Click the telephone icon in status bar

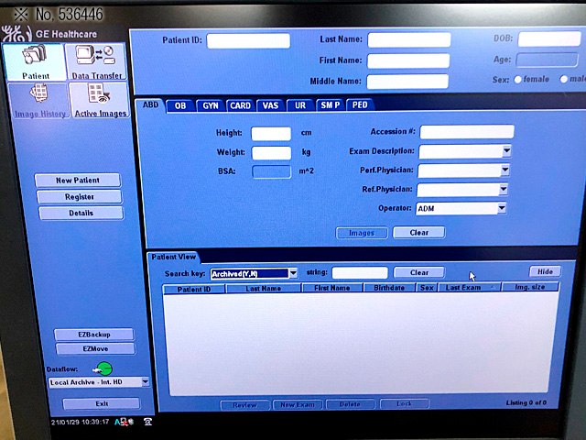pyautogui.click(x=148, y=422)
